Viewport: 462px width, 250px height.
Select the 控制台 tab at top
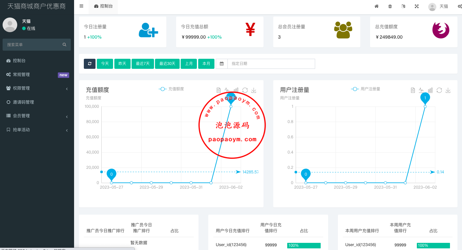point(103,6)
